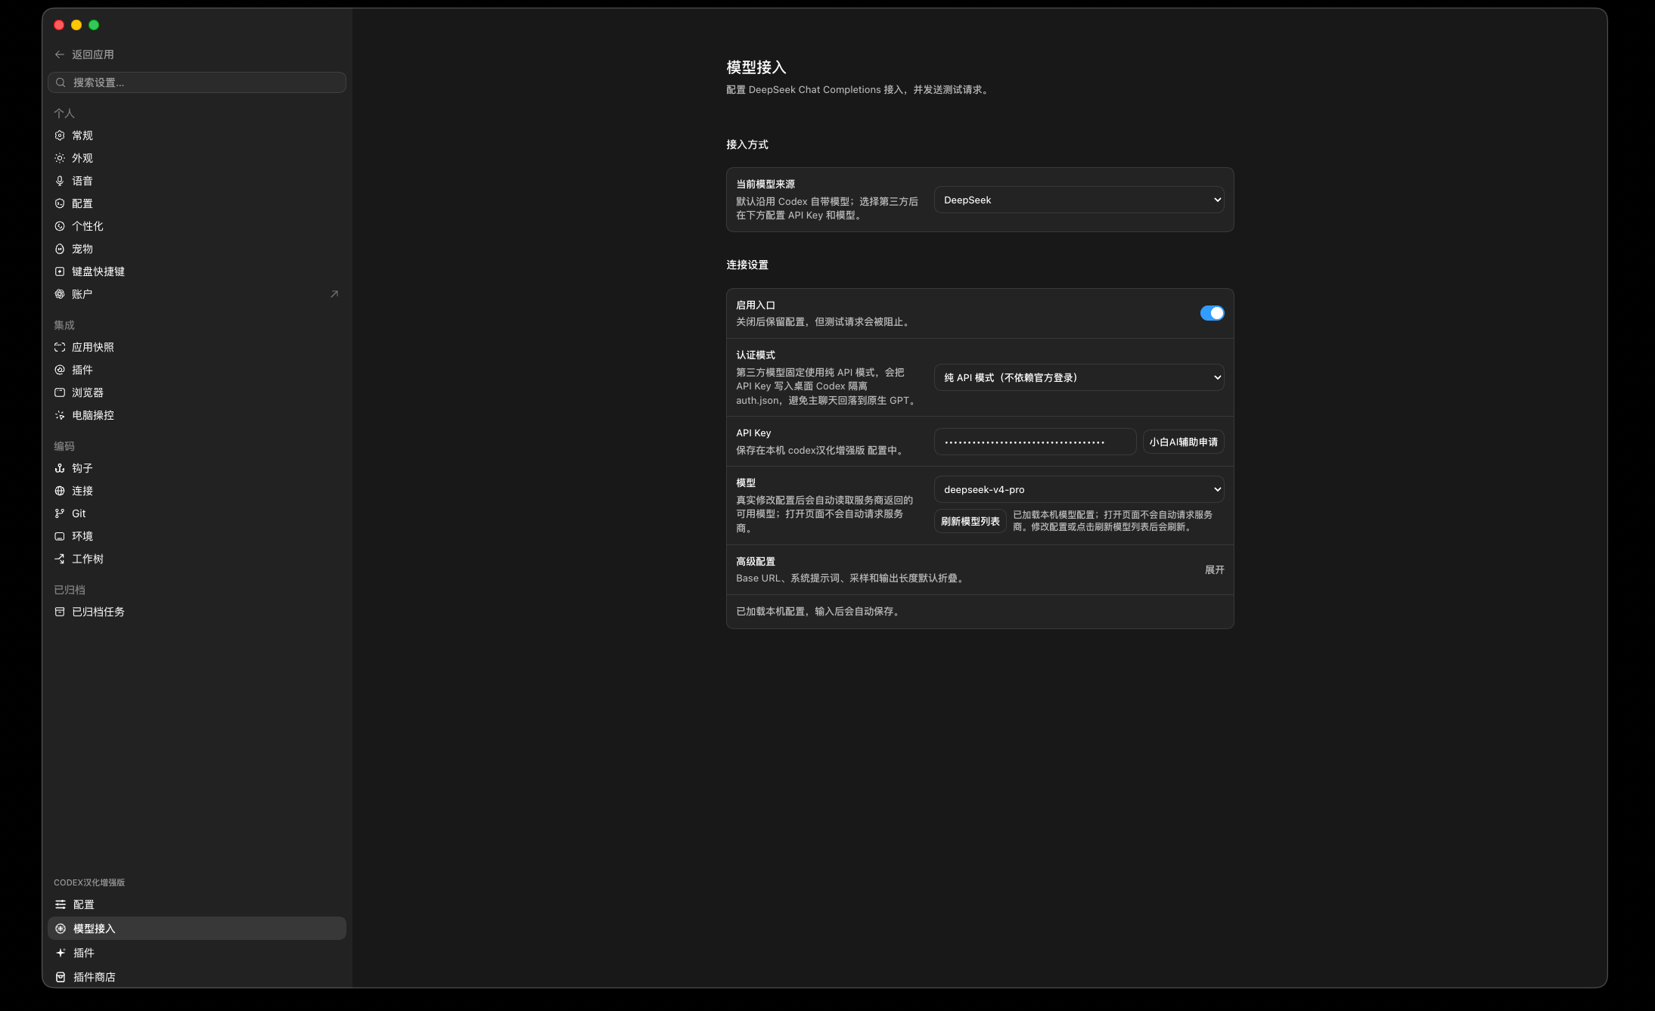Viewport: 1655px width, 1011px height.
Task: Click the magnifier icon in the search box
Action: click(61, 82)
